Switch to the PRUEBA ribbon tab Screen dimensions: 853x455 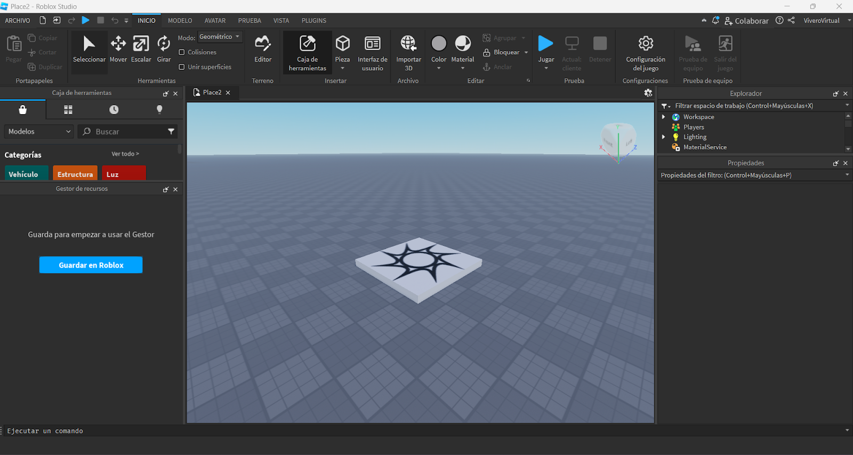[250, 20]
